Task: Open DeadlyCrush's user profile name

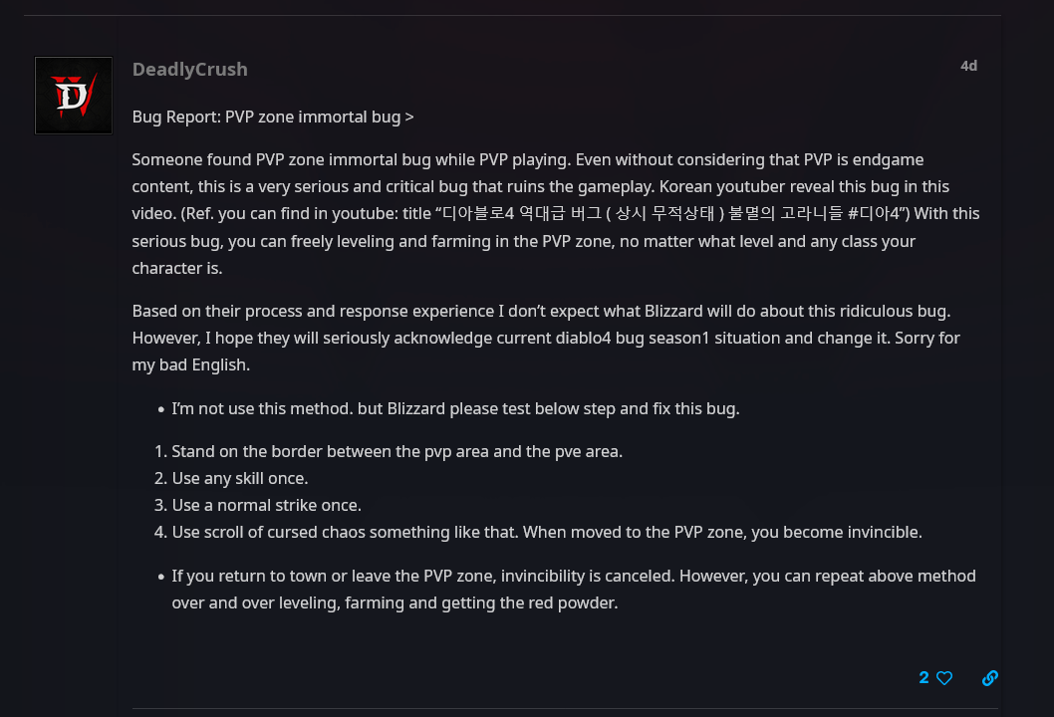Action: pyautogui.click(x=189, y=69)
